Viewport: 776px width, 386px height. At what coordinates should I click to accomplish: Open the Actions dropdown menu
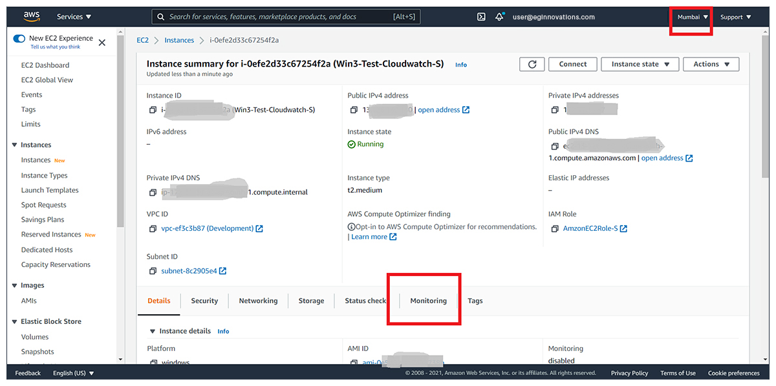(711, 64)
